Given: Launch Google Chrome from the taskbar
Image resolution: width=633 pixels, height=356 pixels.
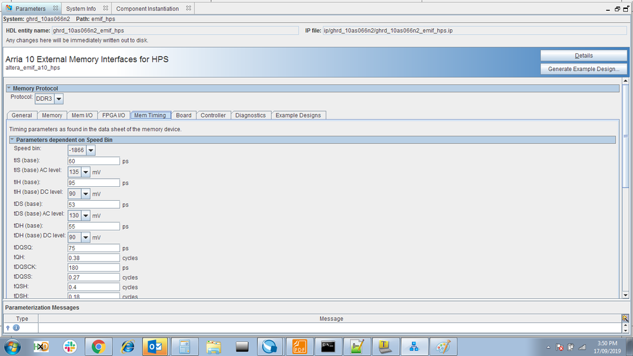Looking at the screenshot, I should 98,346.
